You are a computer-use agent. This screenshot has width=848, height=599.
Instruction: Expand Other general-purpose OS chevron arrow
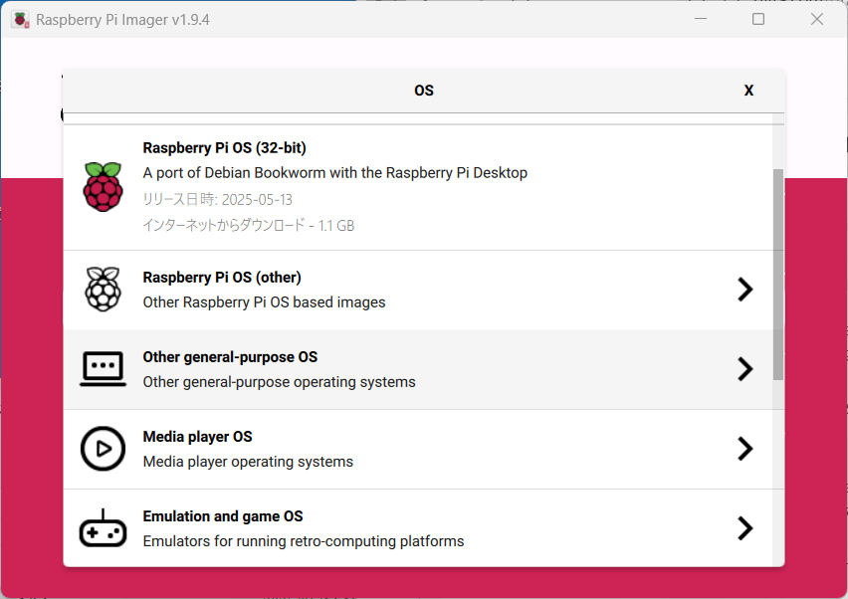[745, 369]
